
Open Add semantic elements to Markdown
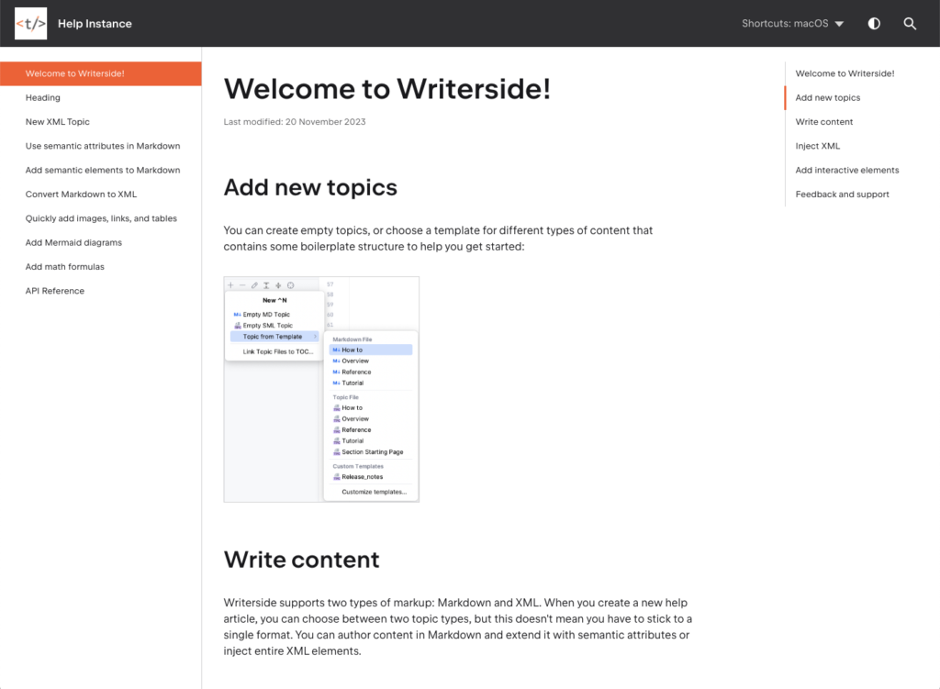103,170
